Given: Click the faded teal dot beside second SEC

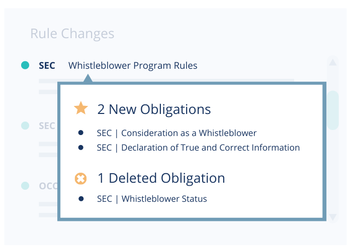Looking at the screenshot, I should (x=25, y=125).
